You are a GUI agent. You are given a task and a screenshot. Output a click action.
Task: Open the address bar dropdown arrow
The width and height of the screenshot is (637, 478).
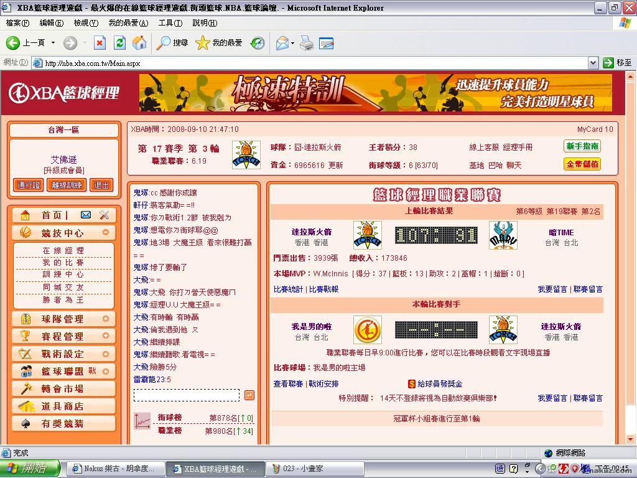593,63
